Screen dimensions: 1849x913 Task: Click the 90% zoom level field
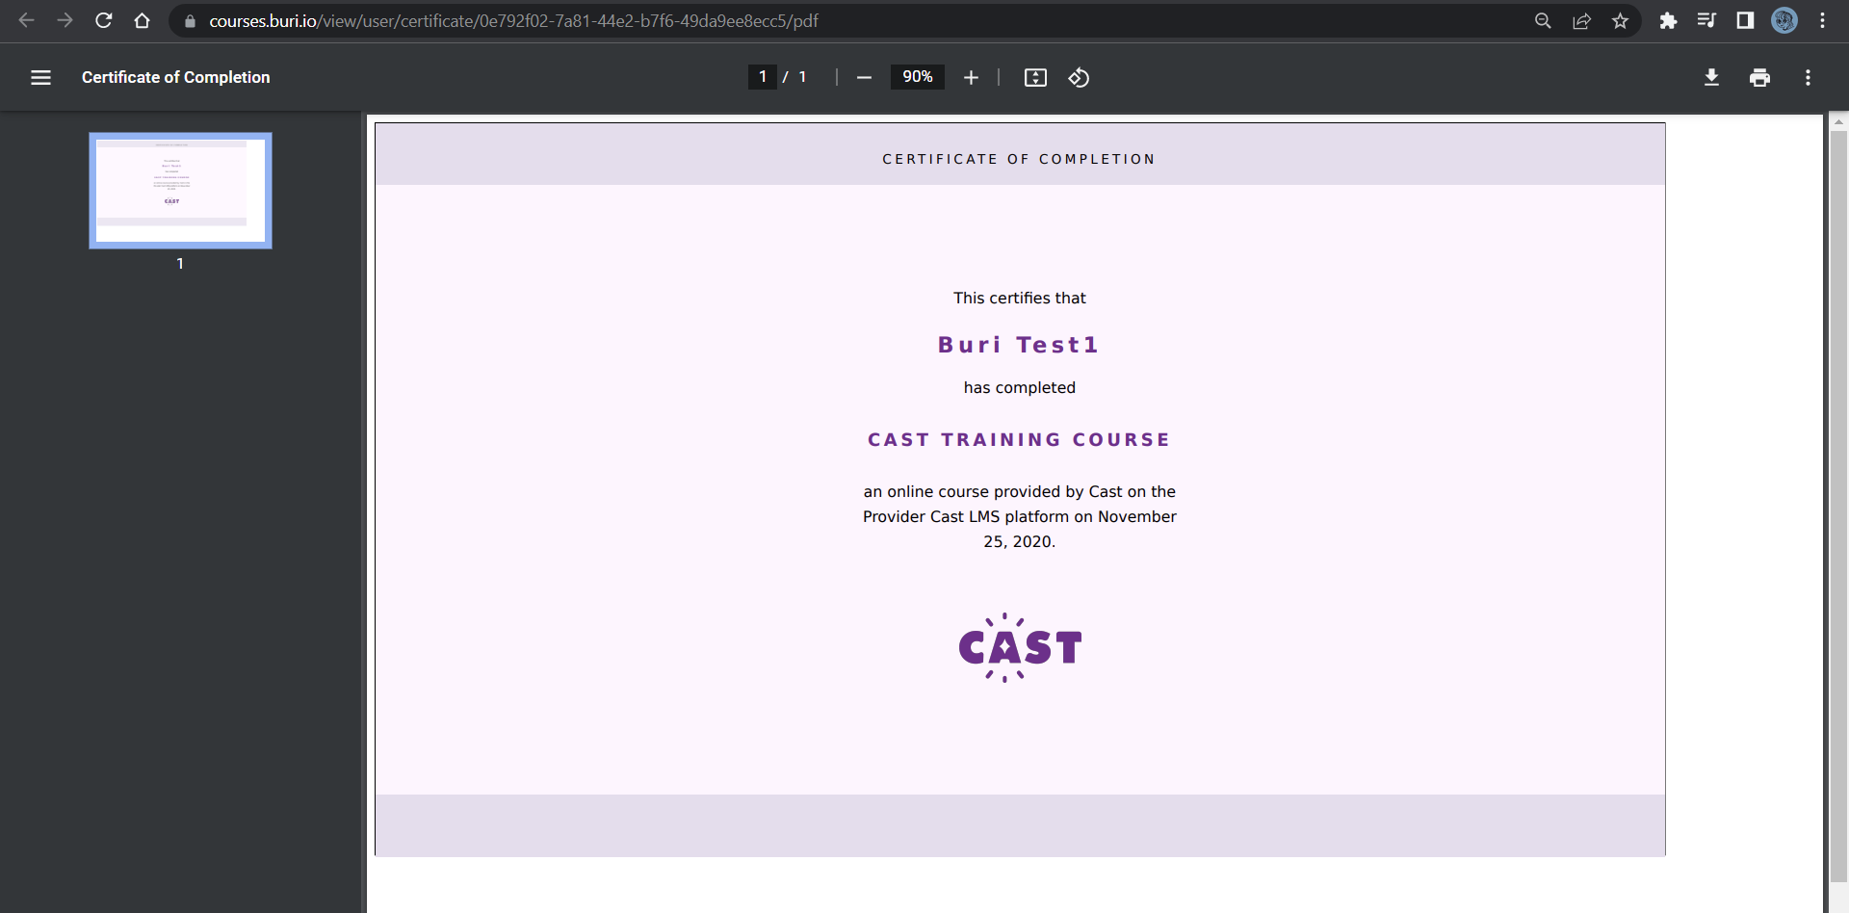[x=917, y=77]
